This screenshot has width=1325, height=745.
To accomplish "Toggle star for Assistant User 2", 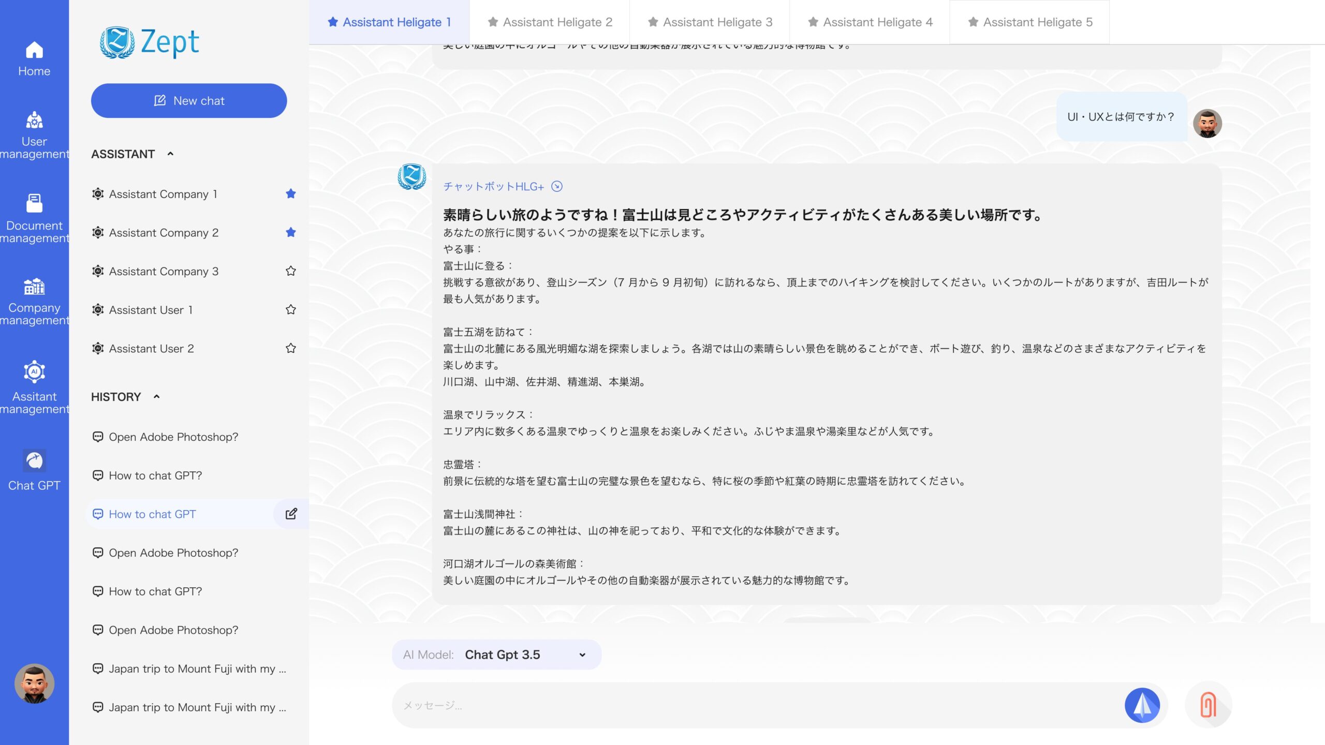I will [x=291, y=348].
